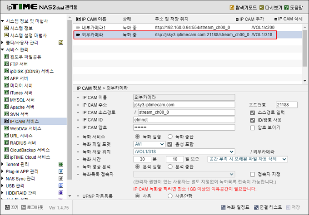This screenshot has height=215, width=309.
Task: Click the USB 관리 side icon
Action: click(x=61, y=186)
